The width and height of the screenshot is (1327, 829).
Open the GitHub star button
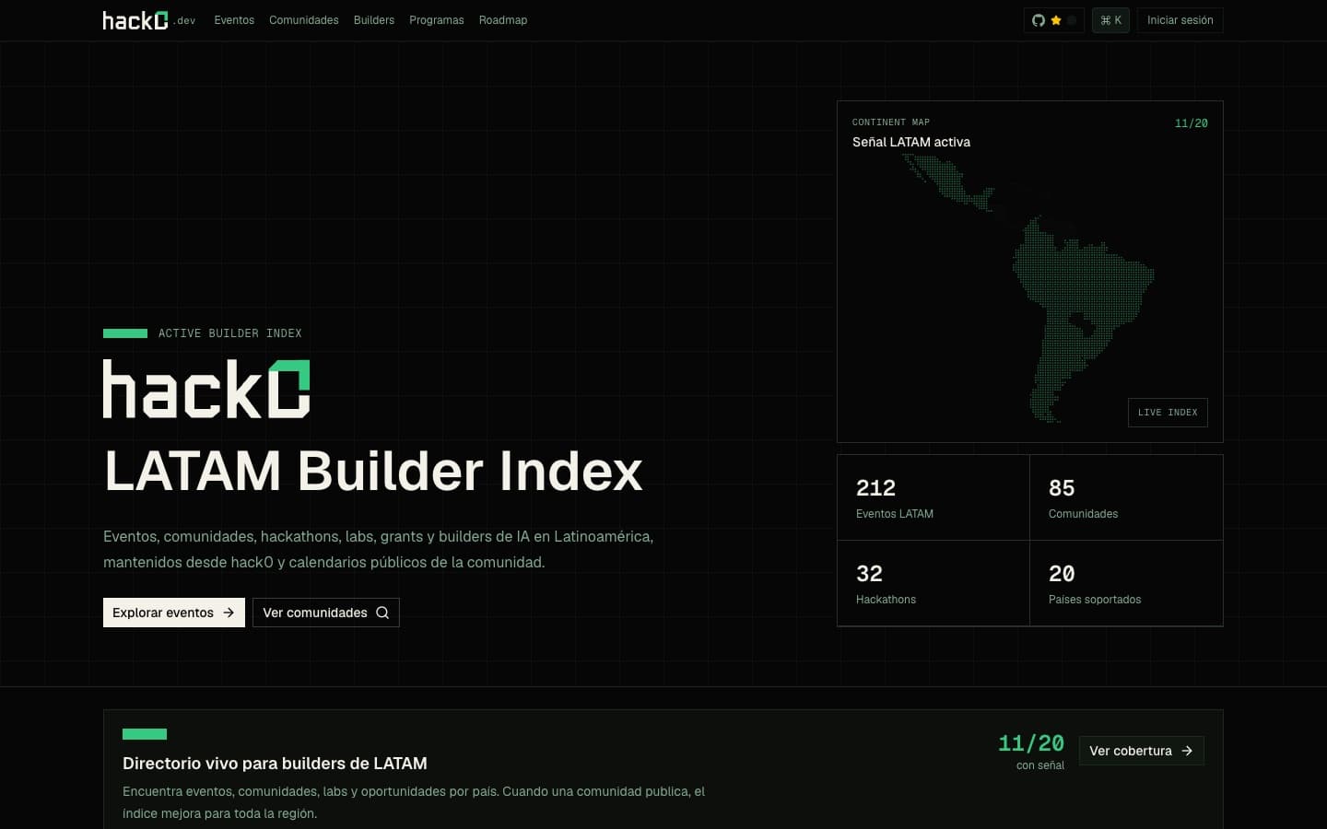(x=1053, y=20)
